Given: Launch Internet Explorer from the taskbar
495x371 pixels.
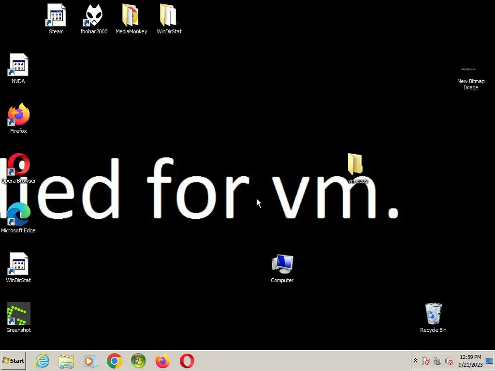Looking at the screenshot, I should (x=43, y=360).
